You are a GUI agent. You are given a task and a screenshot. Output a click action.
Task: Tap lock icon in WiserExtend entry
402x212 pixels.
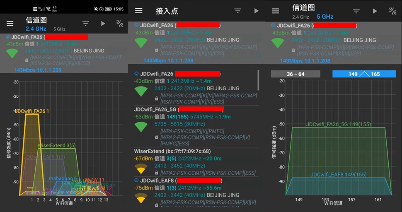(156, 173)
